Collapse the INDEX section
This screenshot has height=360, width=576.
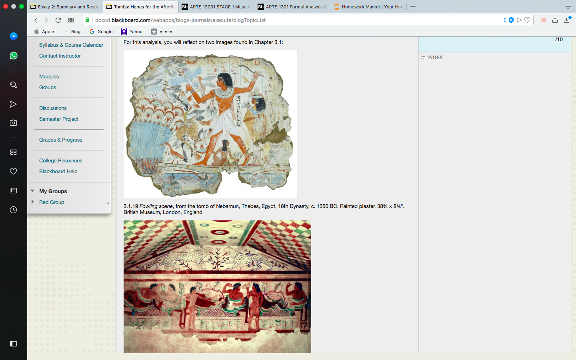click(x=423, y=58)
